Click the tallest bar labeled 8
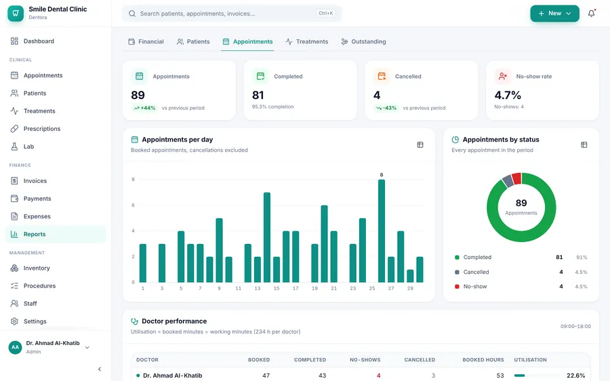The width and height of the screenshot is (610, 381). (382, 230)
